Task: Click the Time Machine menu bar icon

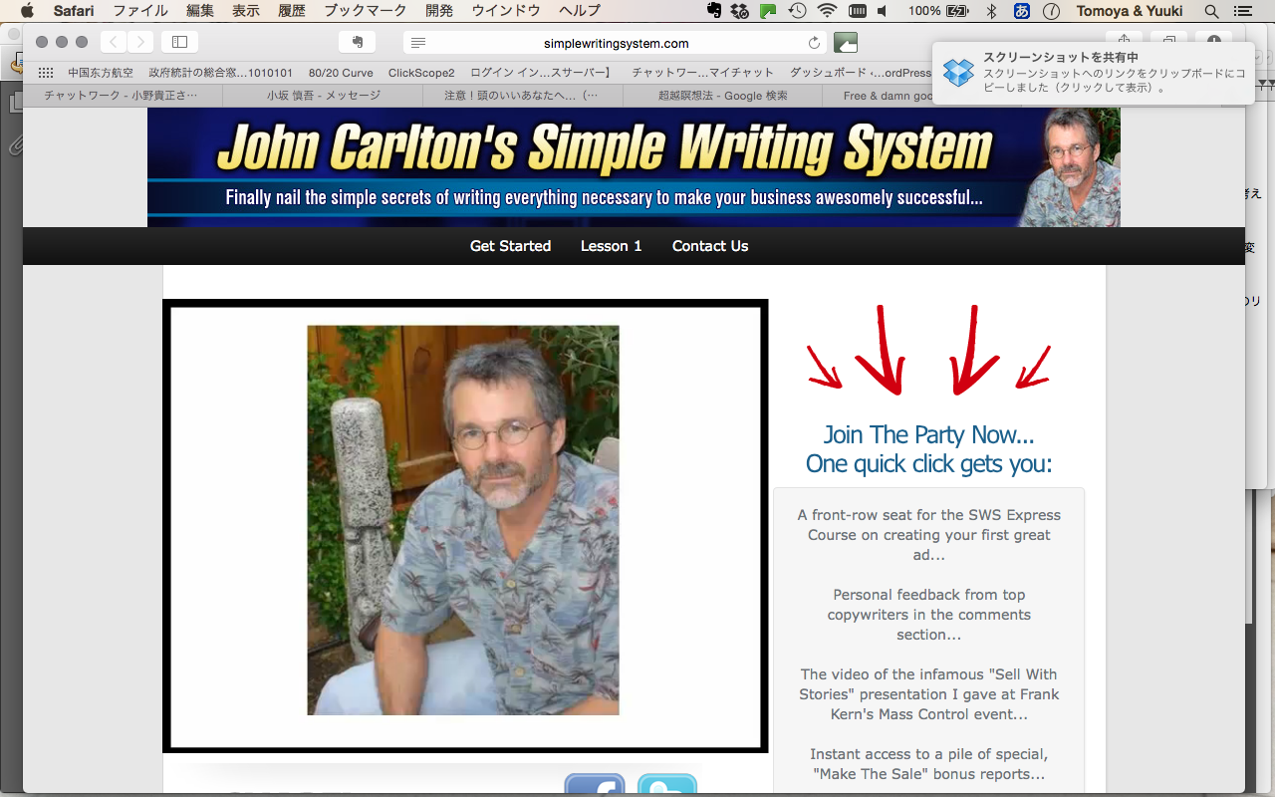Action: click(x=797, y=11)
